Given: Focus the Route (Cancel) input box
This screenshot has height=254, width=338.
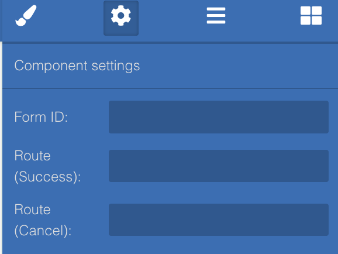Looking at the screenshot, I should (x=219, y=219).
